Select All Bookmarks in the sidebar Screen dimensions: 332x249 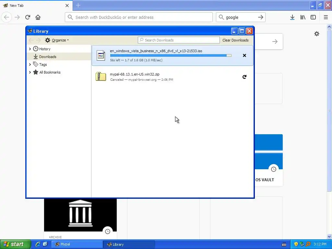coord(50,72)
